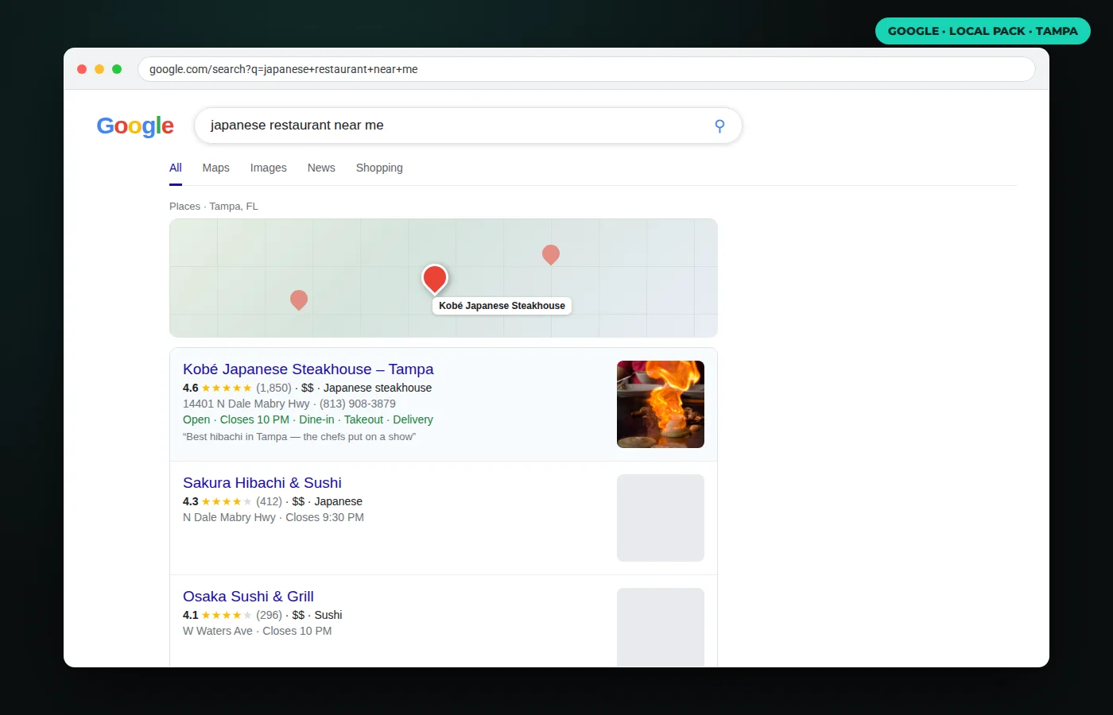Switch to the Images tab
Viewport: 1113px width, 715px height.
point(269,168)
